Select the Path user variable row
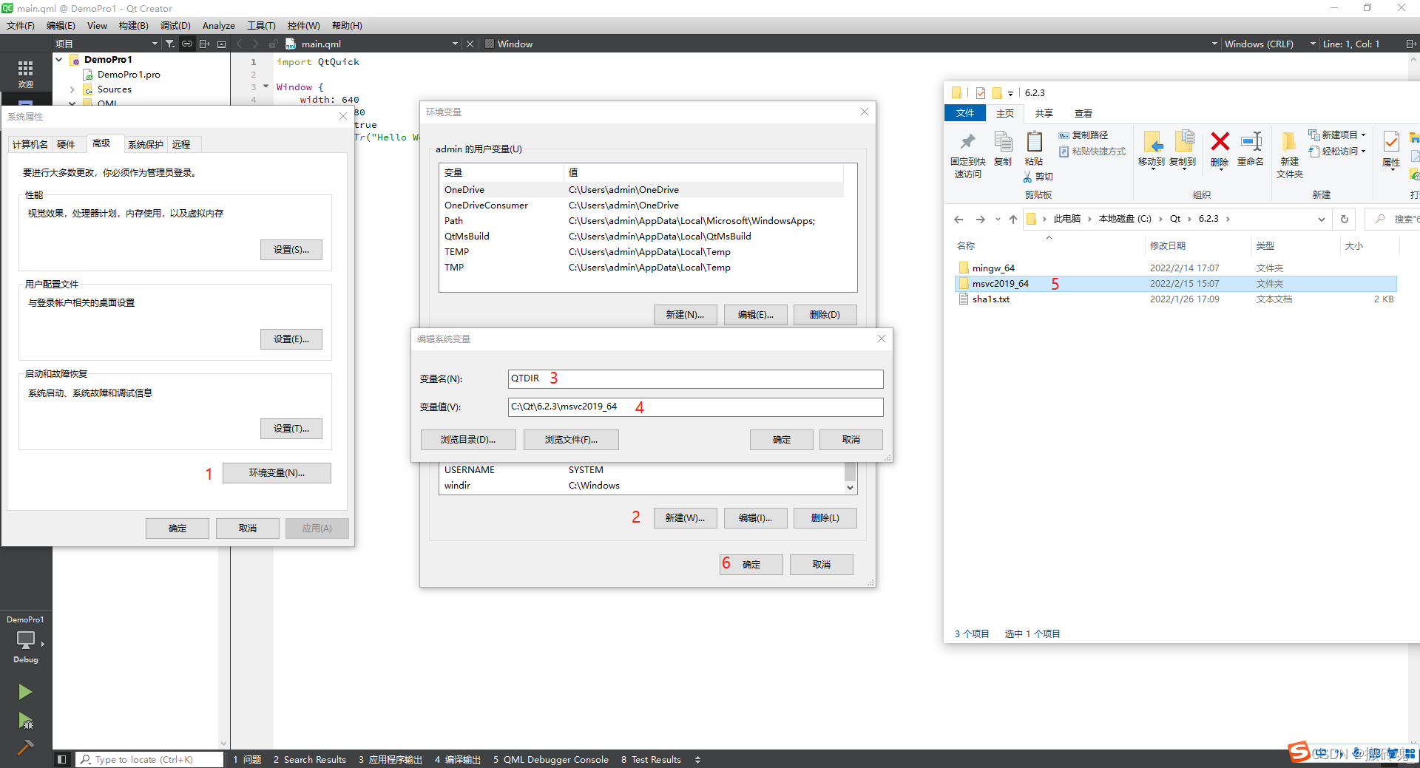Screen dimensions: 1420x768 [643, 221]
